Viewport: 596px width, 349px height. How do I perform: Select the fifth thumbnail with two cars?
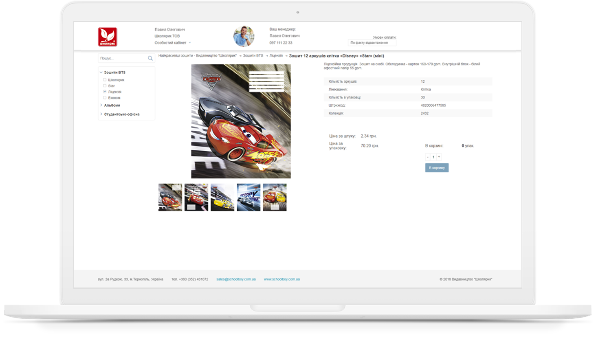pyautogui.click(x=275, y=197)
